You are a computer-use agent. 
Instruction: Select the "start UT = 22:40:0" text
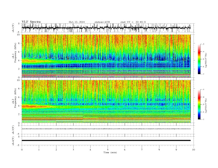133,22
